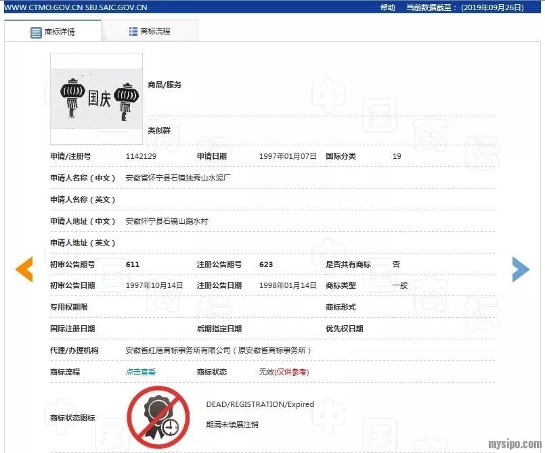
Task: Select the 商标详情 tab label
Action: pyautogui.click(x=60, y=32)
